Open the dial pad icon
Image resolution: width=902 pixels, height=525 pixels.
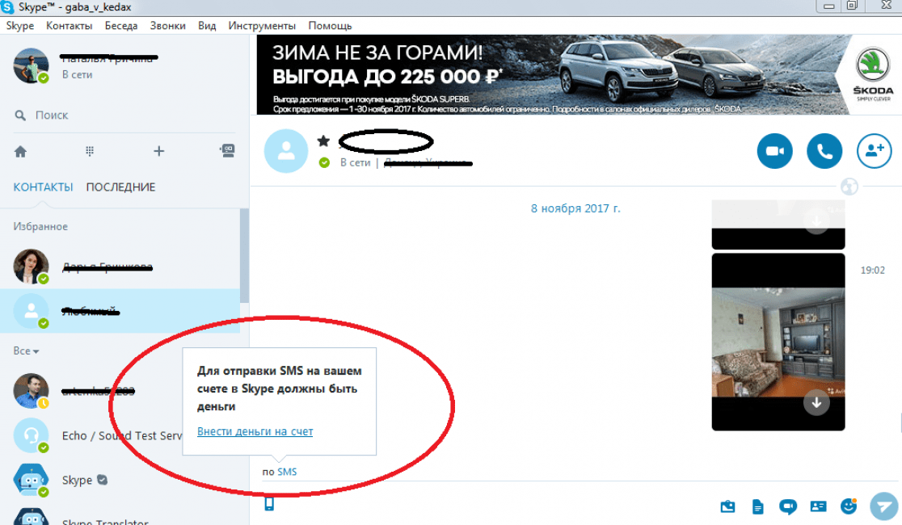click(x=90, y=151)
